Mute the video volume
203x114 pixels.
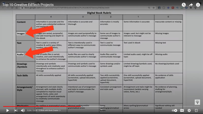[23, 110]
